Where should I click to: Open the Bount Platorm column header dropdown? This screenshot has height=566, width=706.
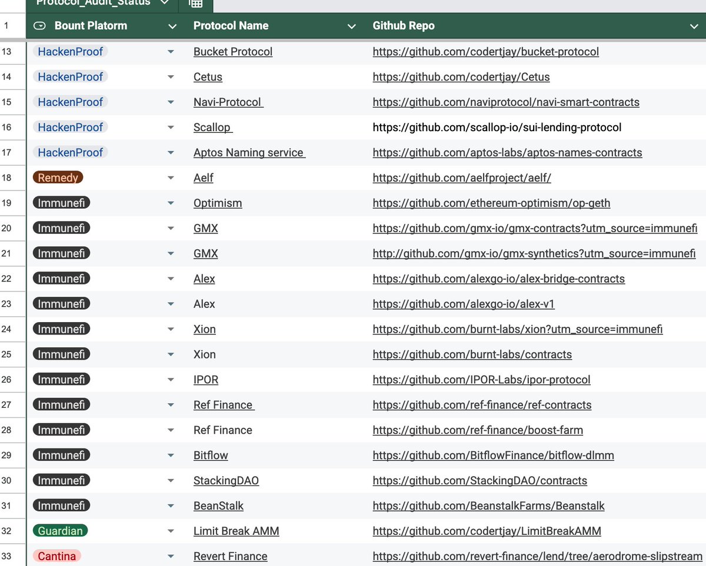pyautogui.click(x=172, y=26)
